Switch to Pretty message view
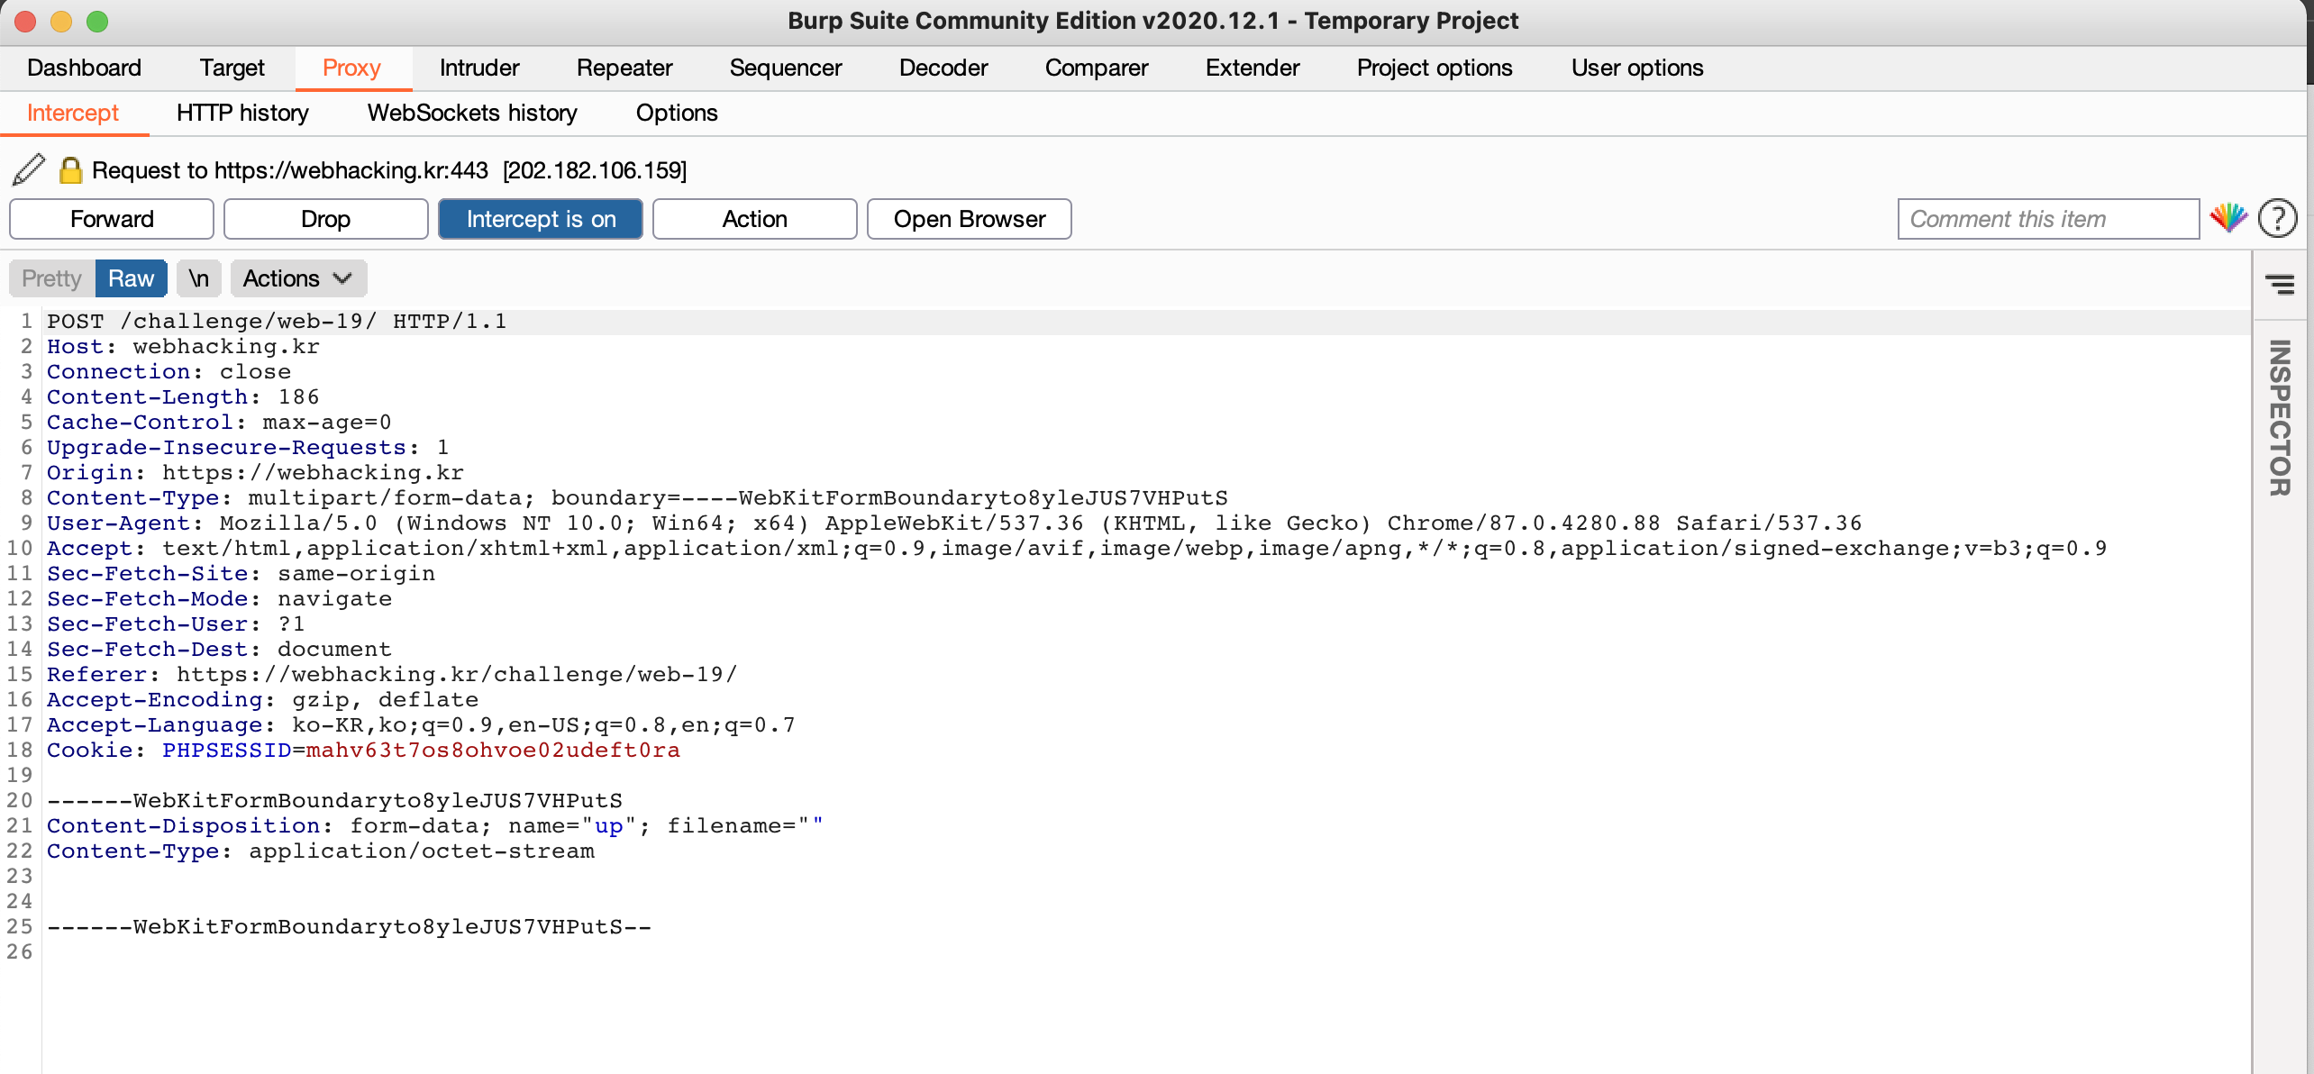 point(51,278)
